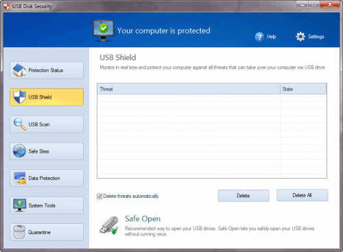Screen dimensions: 343x252
Task: Click the 'USB Shield' page heading
Action: 118,58
